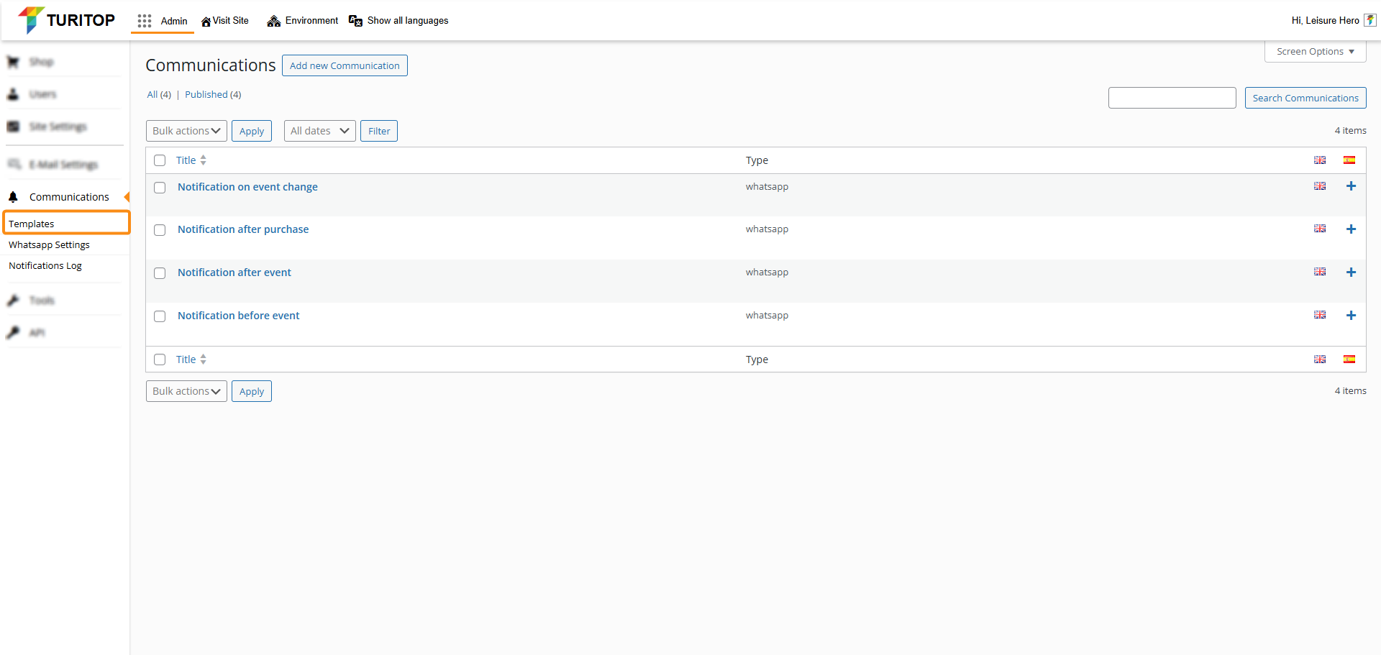1381x655 pixels.
Task: Focus the search communications text field
Action: [1172, 98]
